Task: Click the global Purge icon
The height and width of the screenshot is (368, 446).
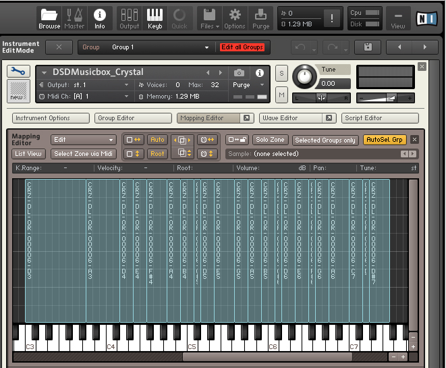Action: pyautogui.click(x=261, y=18)
